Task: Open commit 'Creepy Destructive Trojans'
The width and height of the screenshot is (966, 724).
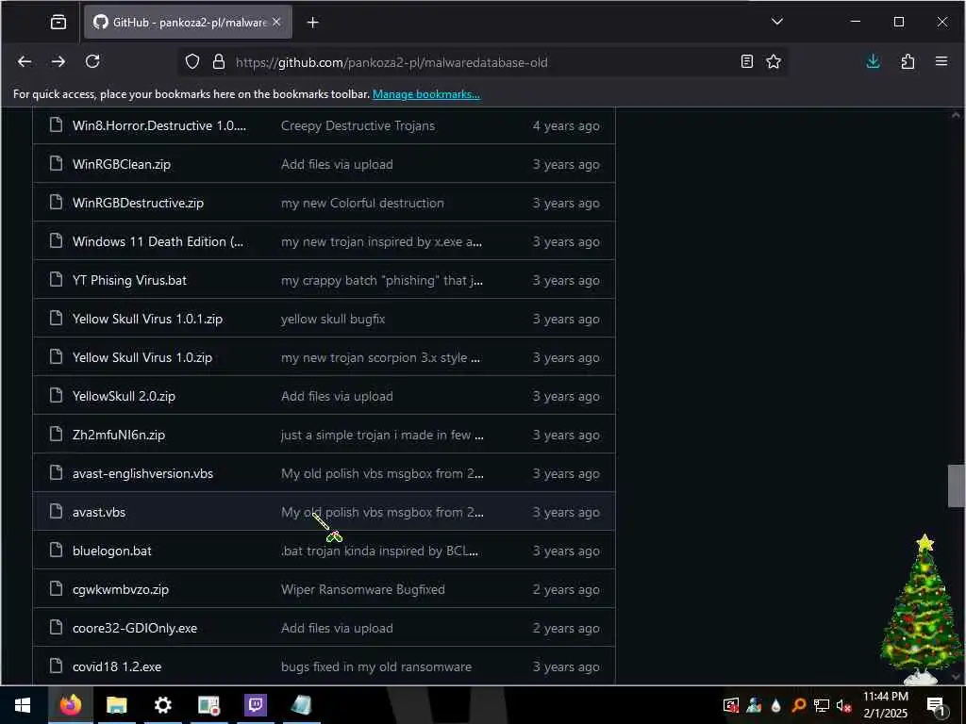Action: click(x=358, y=125)
